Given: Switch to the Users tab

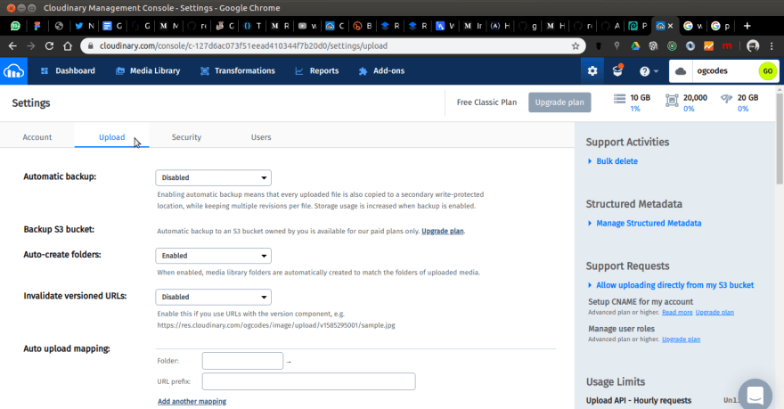Looking at the screenshot, I should coord(261,137).
